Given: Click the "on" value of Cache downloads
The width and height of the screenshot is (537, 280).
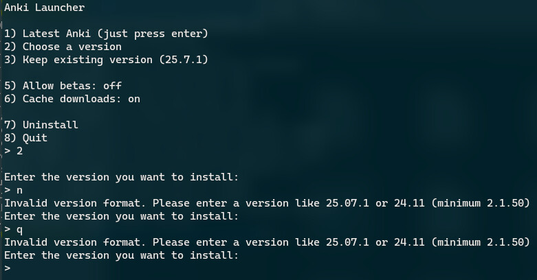Looking at the screenshot, I should click(134, 99).
